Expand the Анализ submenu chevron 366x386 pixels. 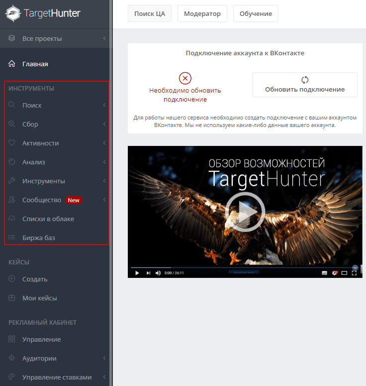click(104, 162)
